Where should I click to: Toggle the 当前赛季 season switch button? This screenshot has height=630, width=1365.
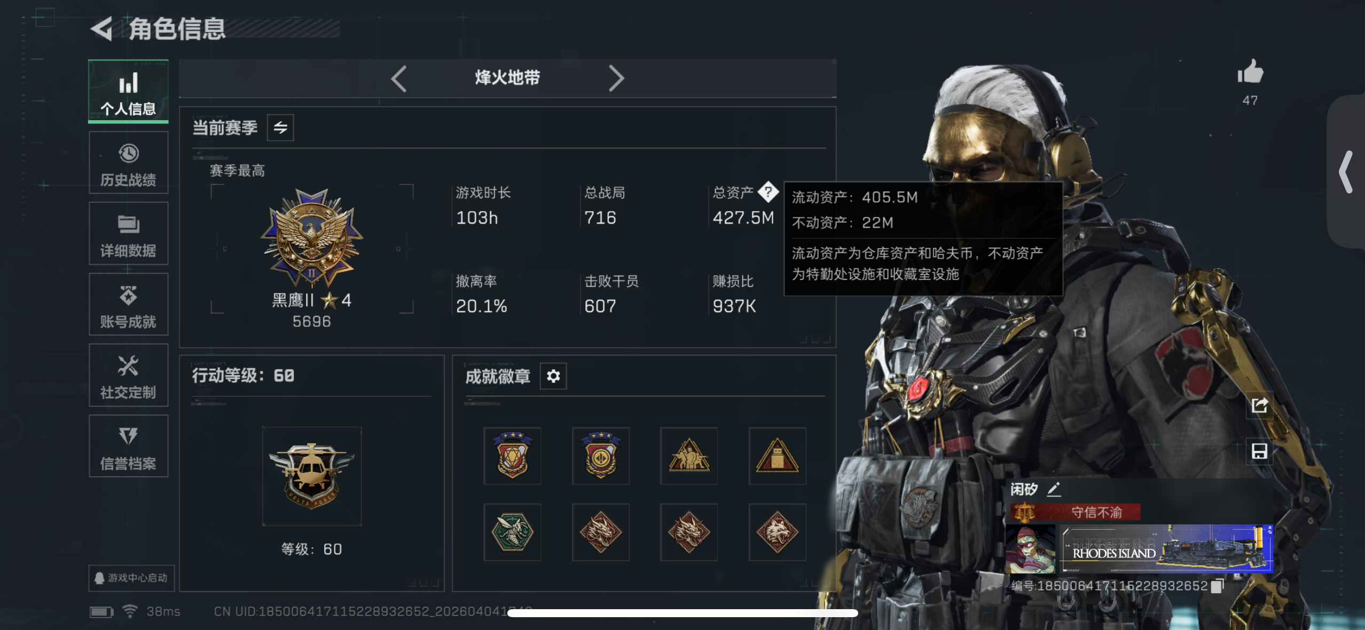click(280, 128)
